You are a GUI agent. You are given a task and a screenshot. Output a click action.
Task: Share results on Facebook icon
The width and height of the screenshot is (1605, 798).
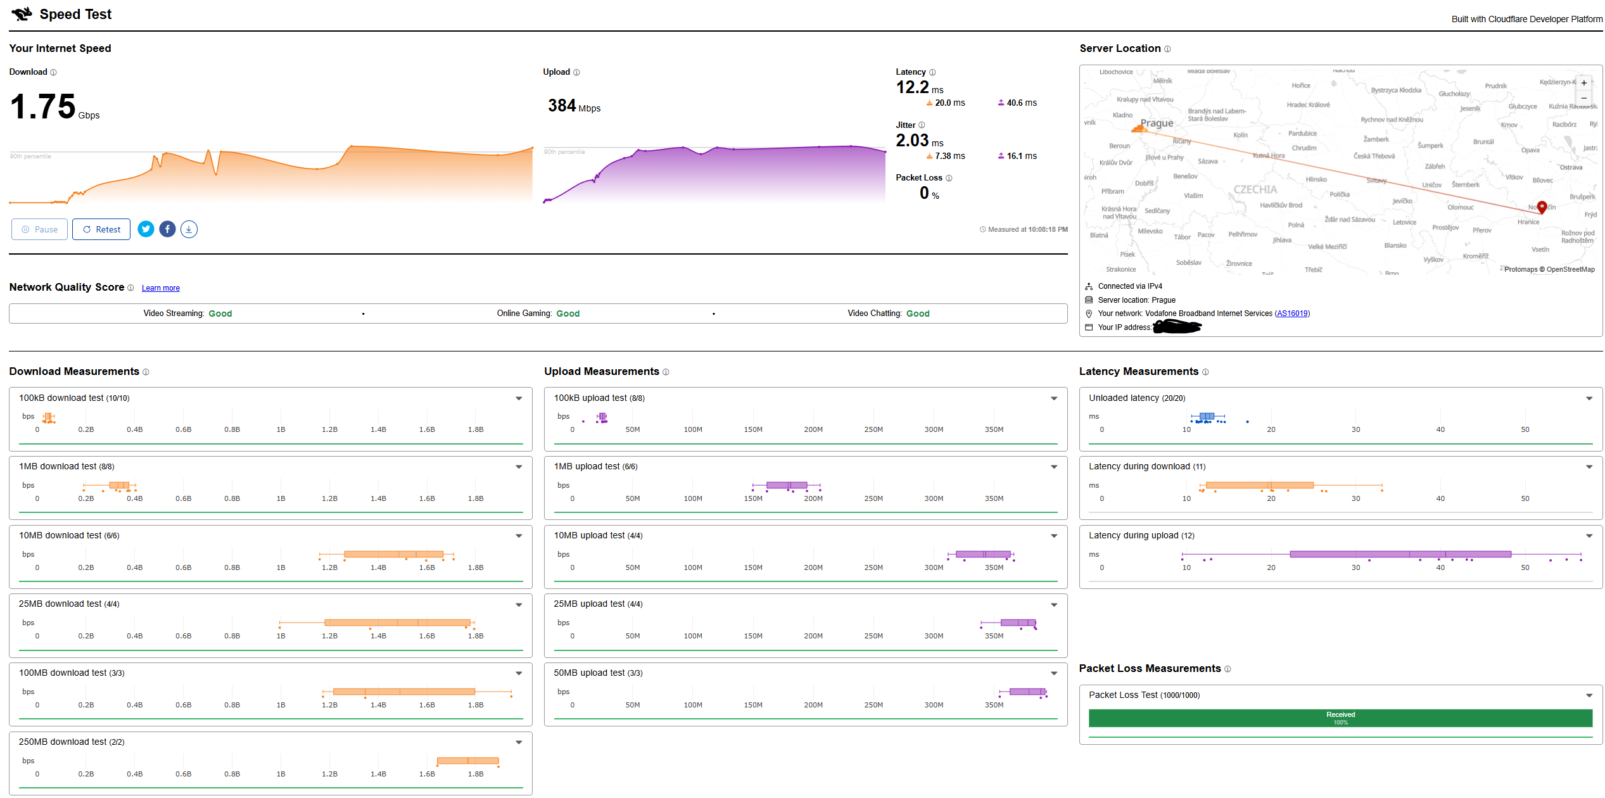(x=167, y=229)
